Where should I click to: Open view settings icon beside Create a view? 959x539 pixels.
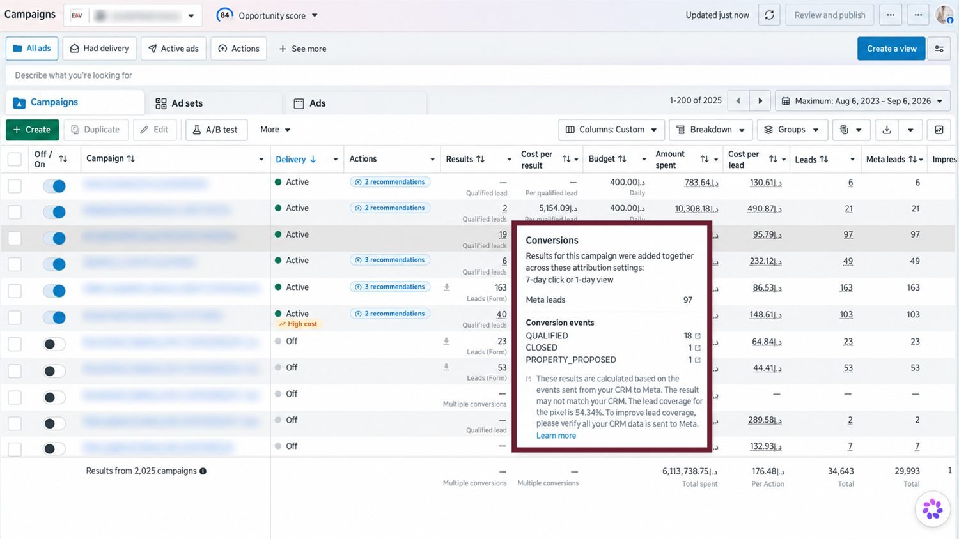point(939,49)
